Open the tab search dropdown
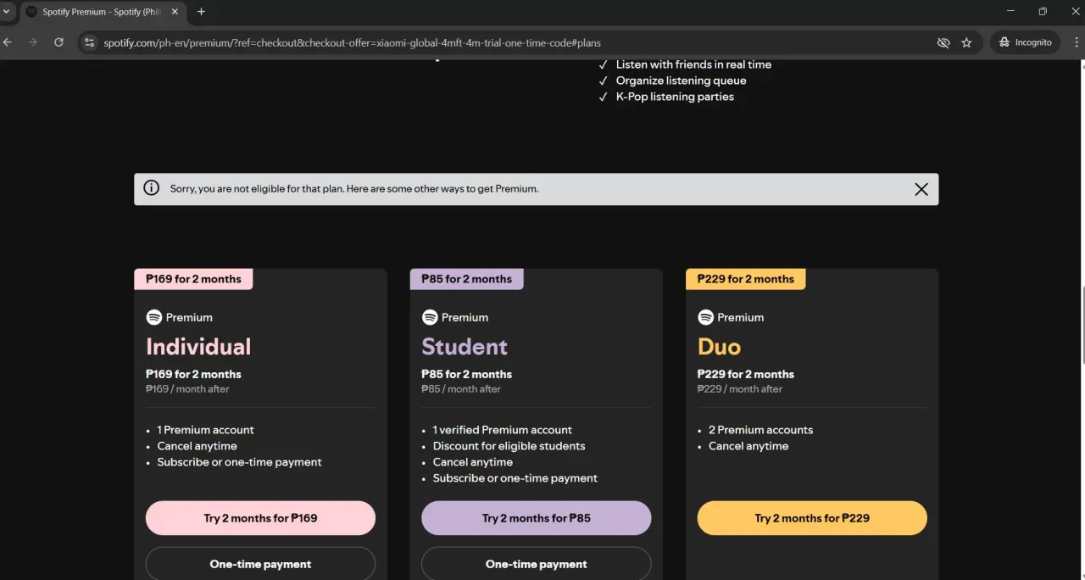Screen dimensions: 1085x580 [x=7, y=12]
